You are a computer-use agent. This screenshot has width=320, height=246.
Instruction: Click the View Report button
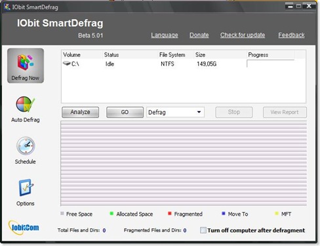click(x=285, y=112)
